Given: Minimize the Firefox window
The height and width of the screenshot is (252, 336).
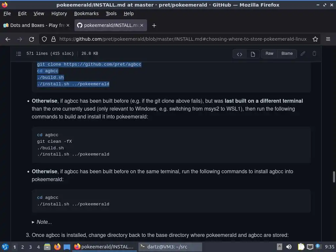Looking at the screenshot, I should [x=318, y=5].
